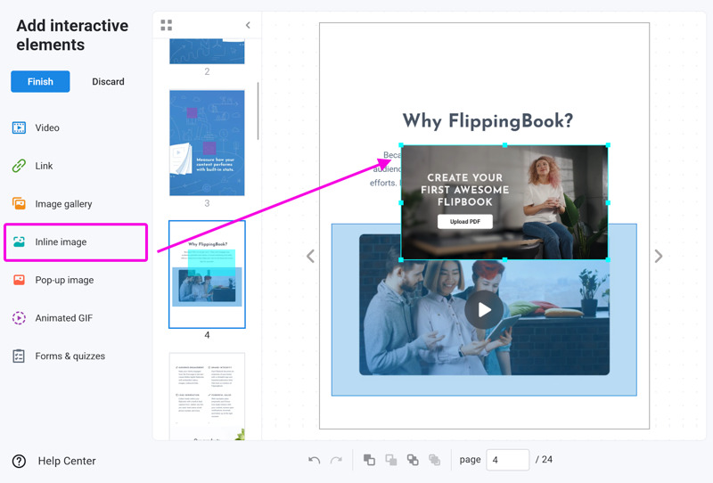Select the Video element icon
This screenshot has height=483, width=713.
click(x=19, y=127)
